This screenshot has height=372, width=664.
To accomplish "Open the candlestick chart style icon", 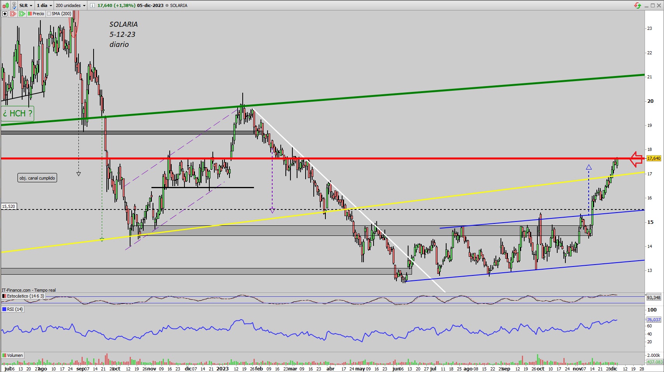I will 5,5.
